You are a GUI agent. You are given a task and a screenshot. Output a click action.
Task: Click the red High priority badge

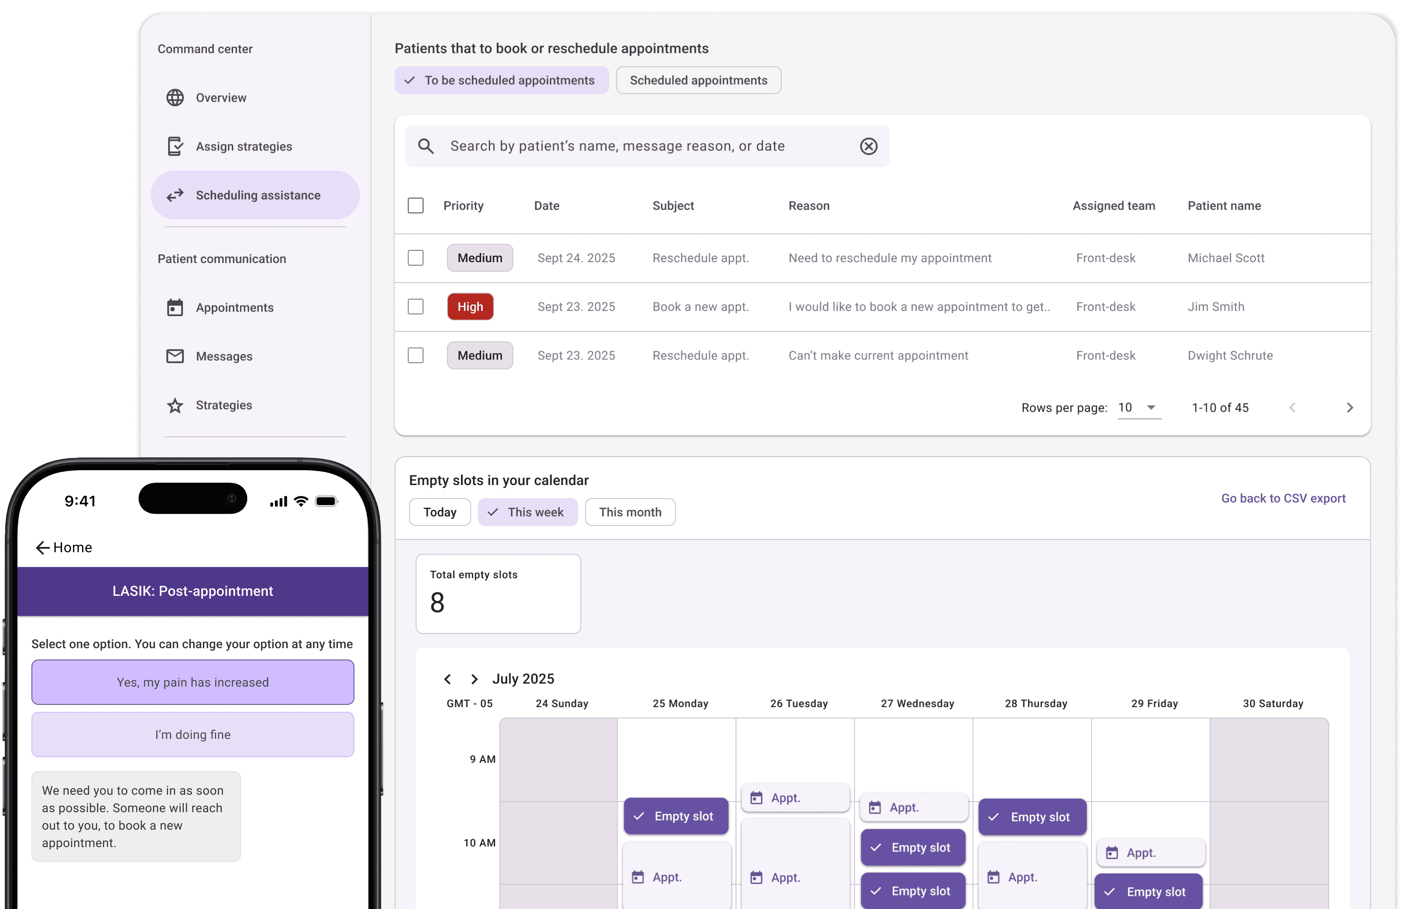(470, 306)
